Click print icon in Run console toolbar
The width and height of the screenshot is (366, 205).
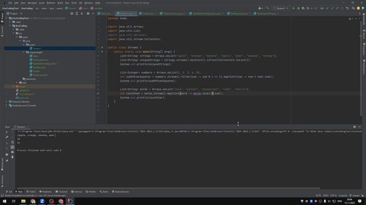[13, 152]
